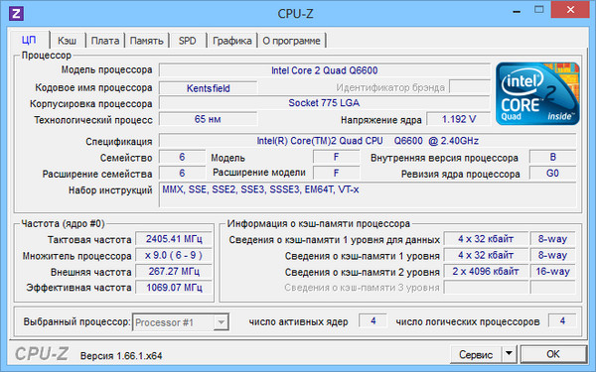The height and width of the screenshot is (372, 596).
Task: Open the SPD tab
Action: 188,41
